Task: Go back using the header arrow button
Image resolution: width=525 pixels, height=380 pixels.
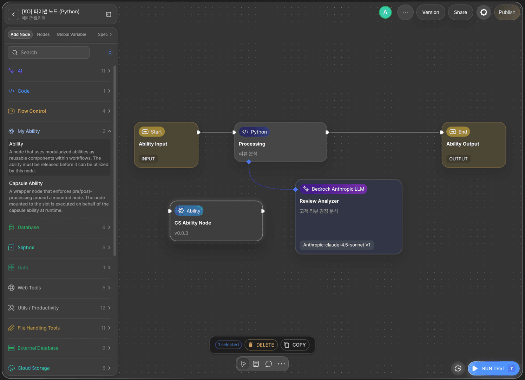Action: tap(13, 14)
